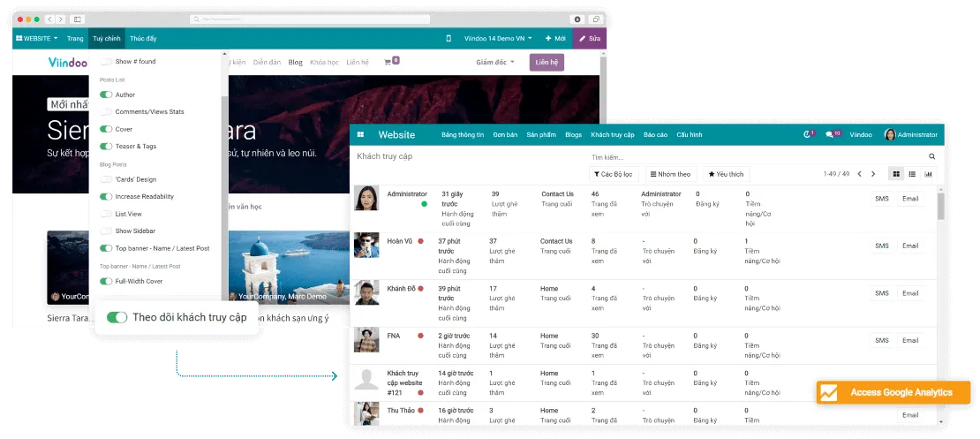Switch to graph view icon
980x439 pixels.
(928, 174)
